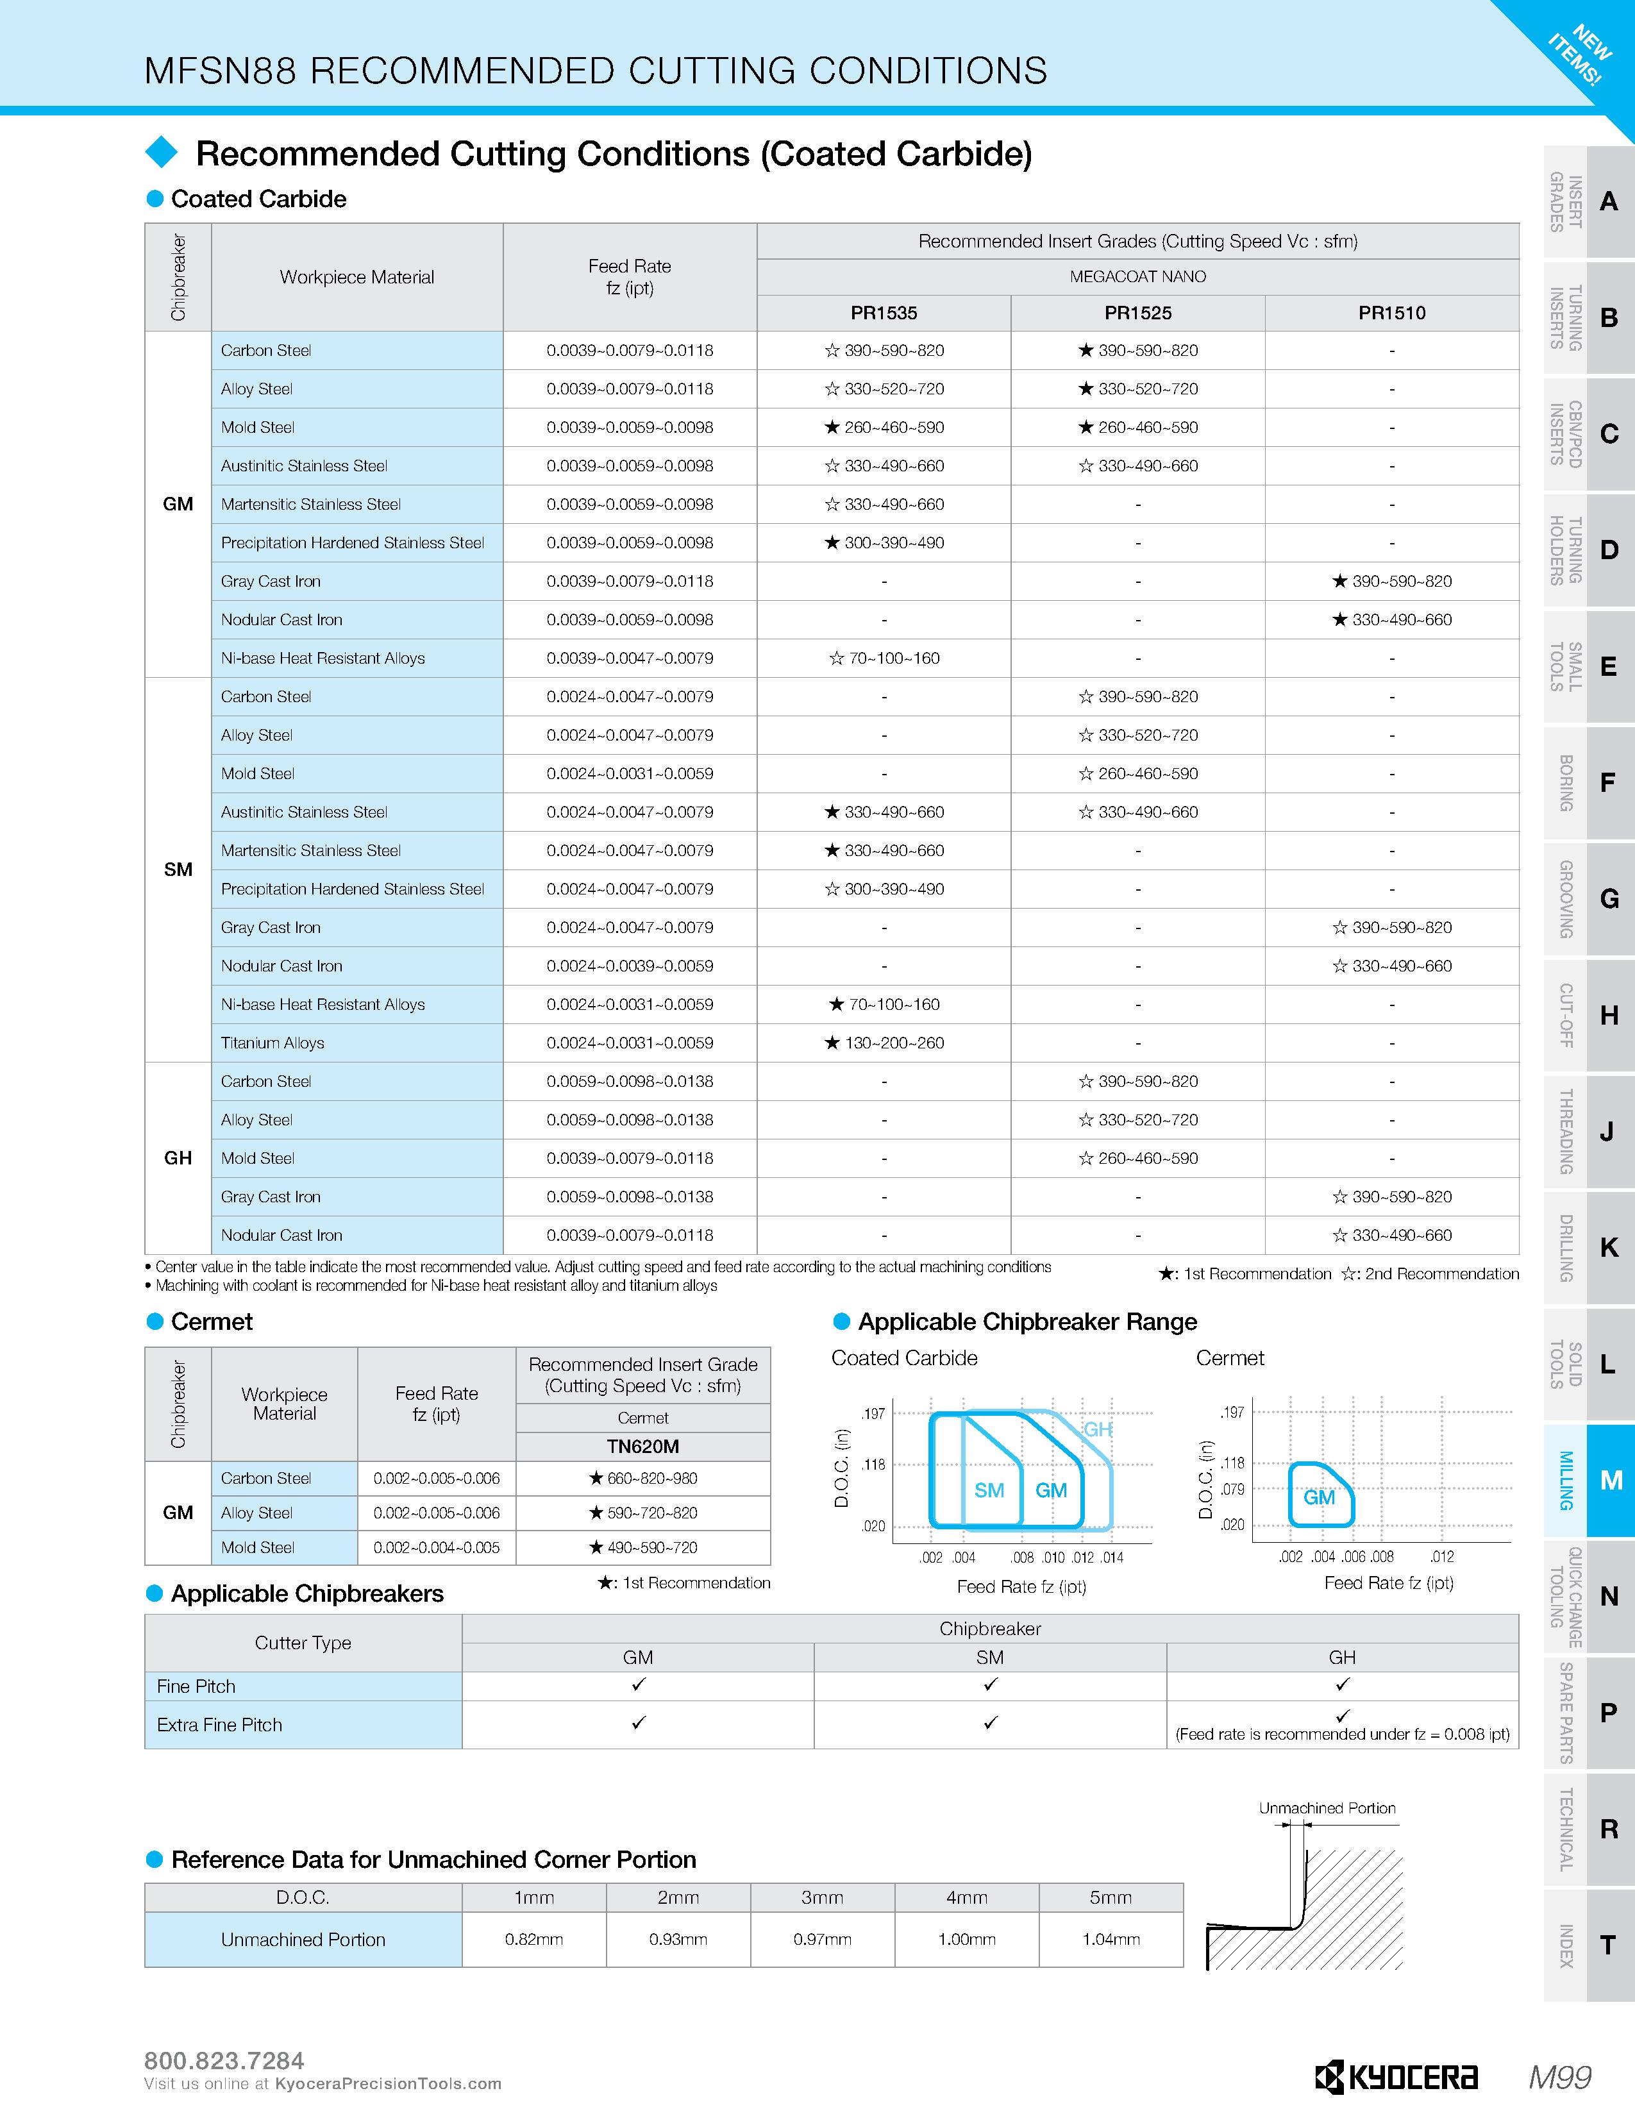Click the feed rate 0.0039~0.0047~0.0079

(630, 659)
